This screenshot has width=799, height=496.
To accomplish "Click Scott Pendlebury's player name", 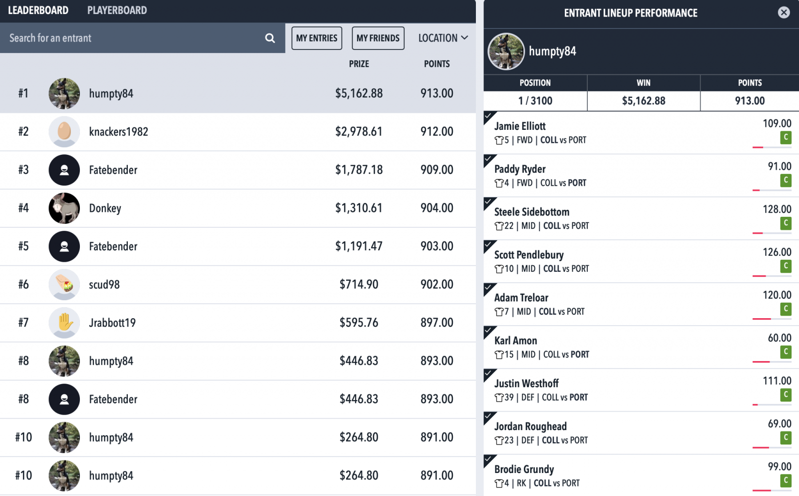I will [529, 255].
